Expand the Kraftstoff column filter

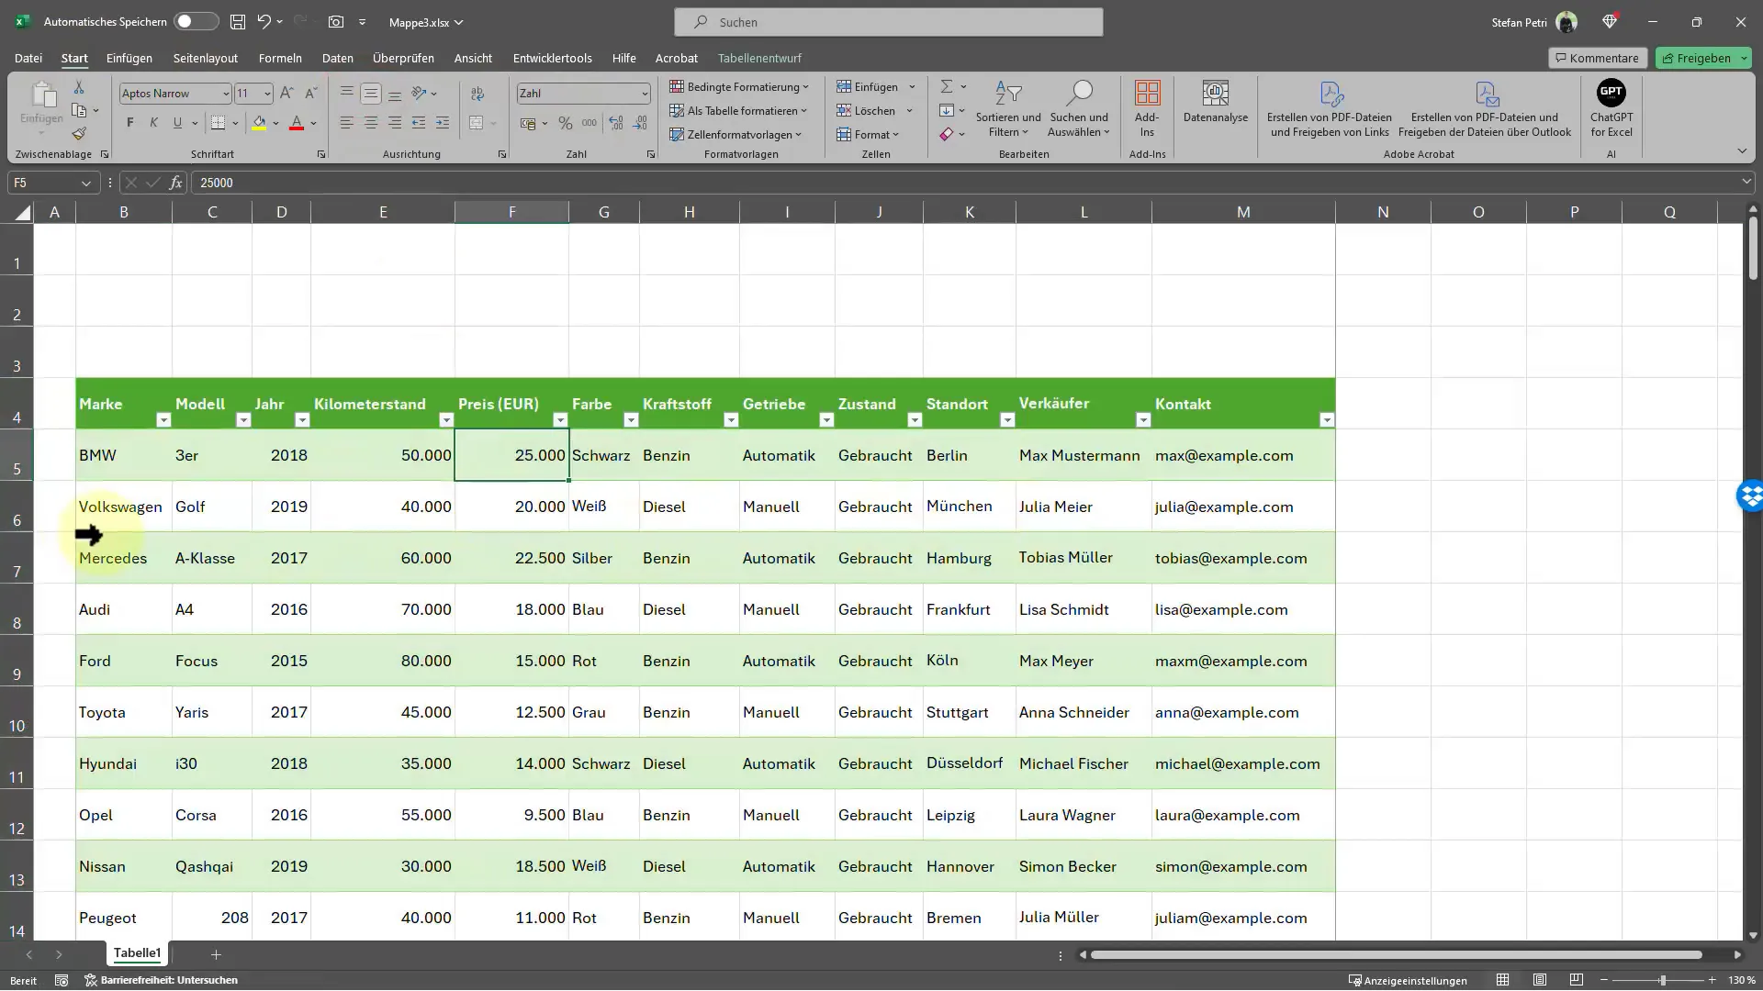[730, 420]
